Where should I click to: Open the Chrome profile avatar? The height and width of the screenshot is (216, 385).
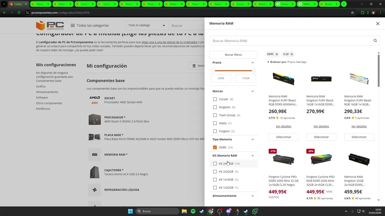tap(373, 13)
